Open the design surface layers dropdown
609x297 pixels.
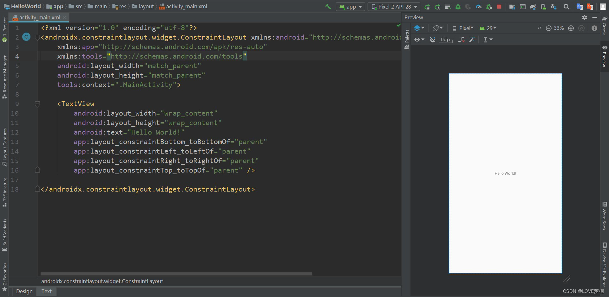pos(419,28)
